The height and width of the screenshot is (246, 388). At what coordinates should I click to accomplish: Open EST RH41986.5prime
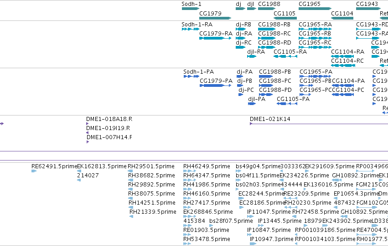[207, 185]
